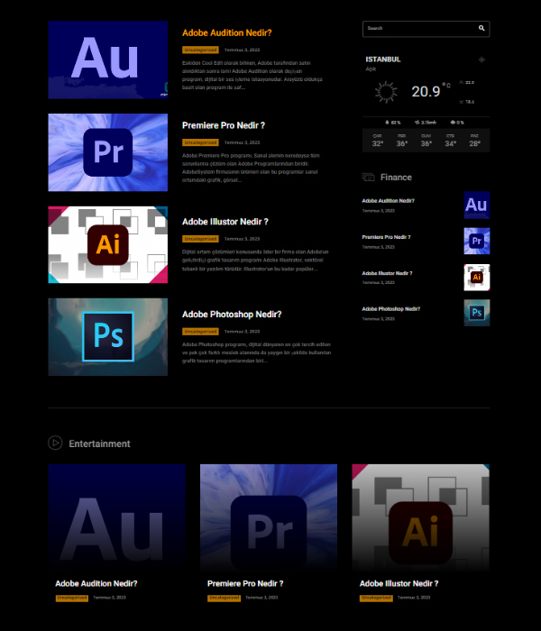The image size is (541, 631).
Task: Select the Entertainment section heading
Action: point(99,444)
